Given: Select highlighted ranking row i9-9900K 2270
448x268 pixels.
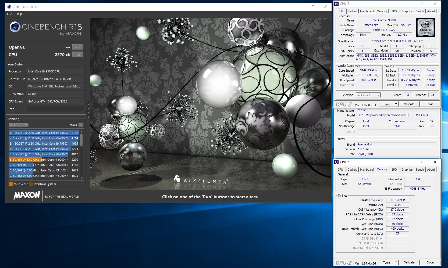Looking at the screenshot, I should pyautogui.click(x=44, y=160).
